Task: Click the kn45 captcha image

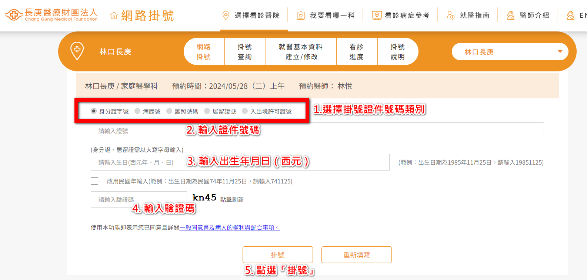Action: [204, 198]
